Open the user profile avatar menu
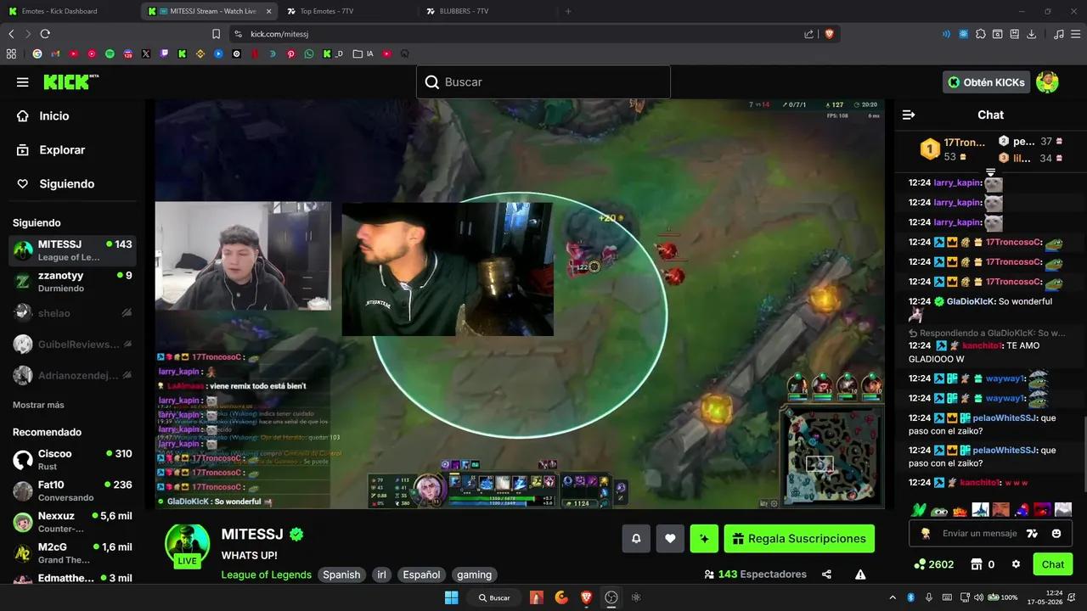Screen dimensions: 1087x611 click(1047, 82)
